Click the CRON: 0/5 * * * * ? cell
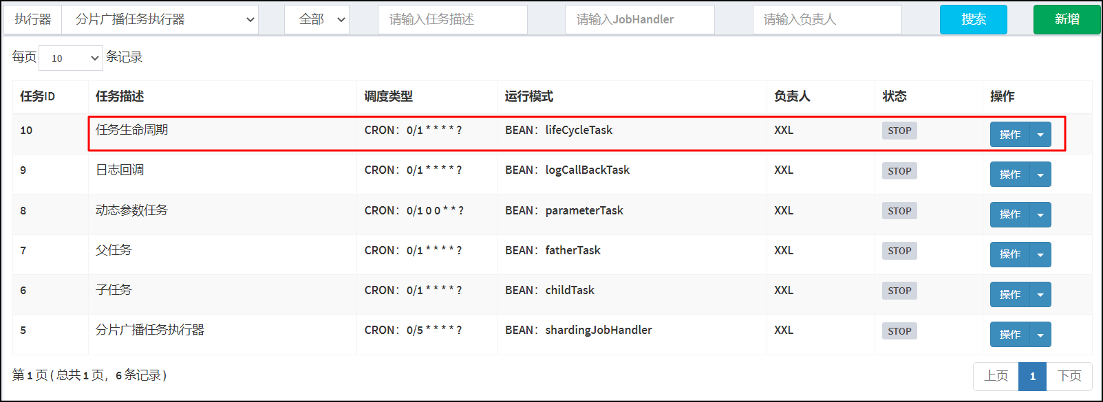The width and height of the screenshot is (1103, 402). (x=414, y=330)
